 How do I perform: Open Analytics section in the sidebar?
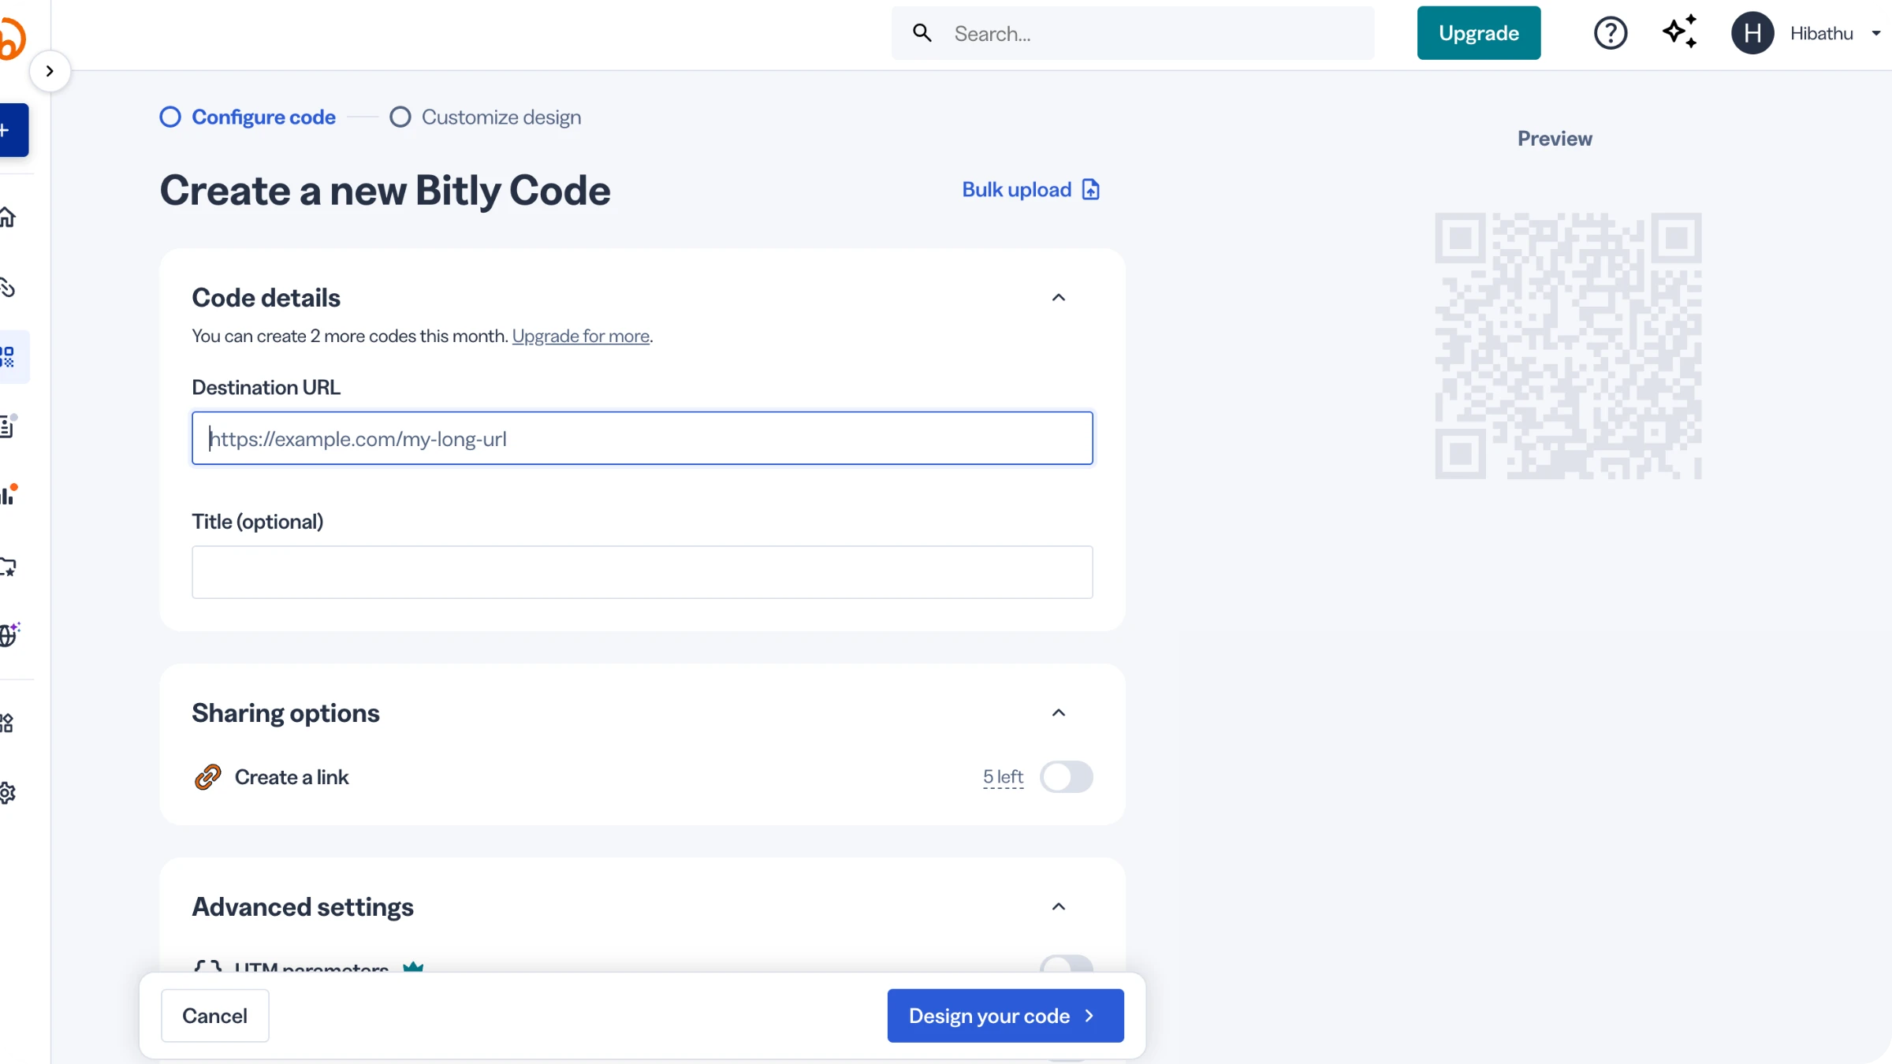(8, 496)
